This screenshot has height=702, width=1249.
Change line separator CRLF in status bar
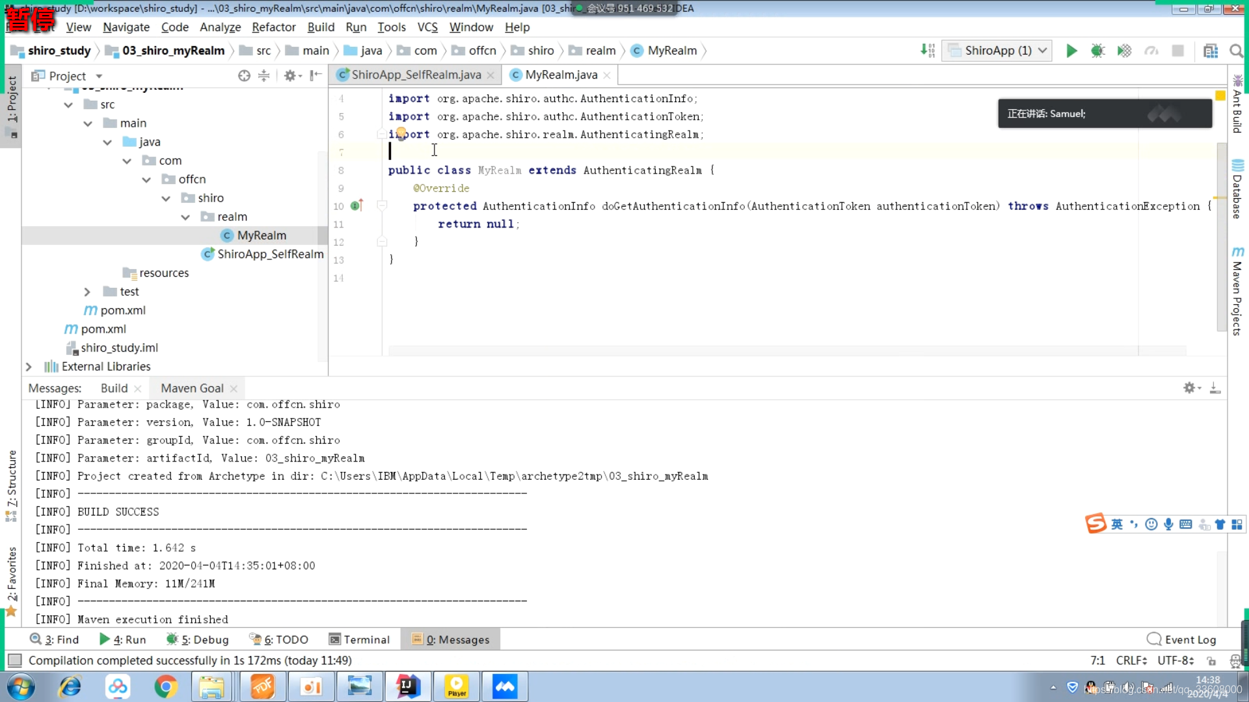pos(1131,660)
